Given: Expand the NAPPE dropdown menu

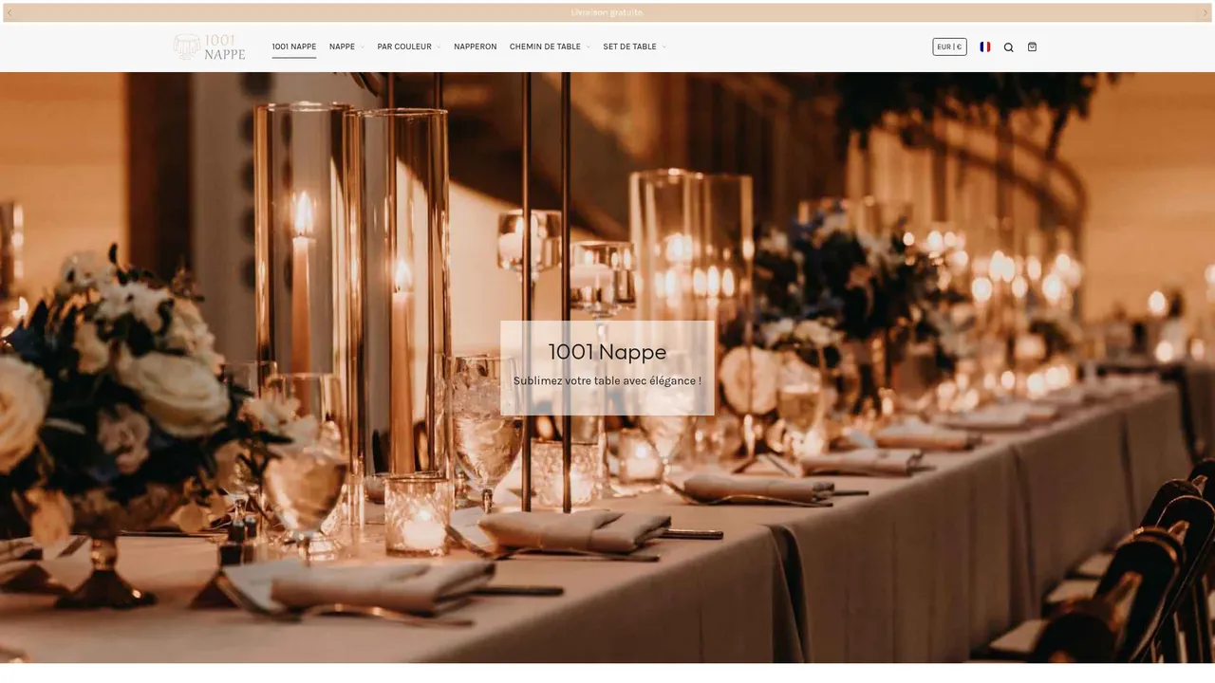Looking at the screenshot, I should (x=346, y=46).
